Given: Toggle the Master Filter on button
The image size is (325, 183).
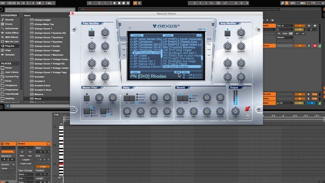Looking at the screenshot, I should tap(87, 98).
